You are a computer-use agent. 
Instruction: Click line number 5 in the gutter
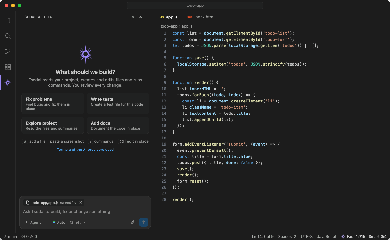point(165,58)
